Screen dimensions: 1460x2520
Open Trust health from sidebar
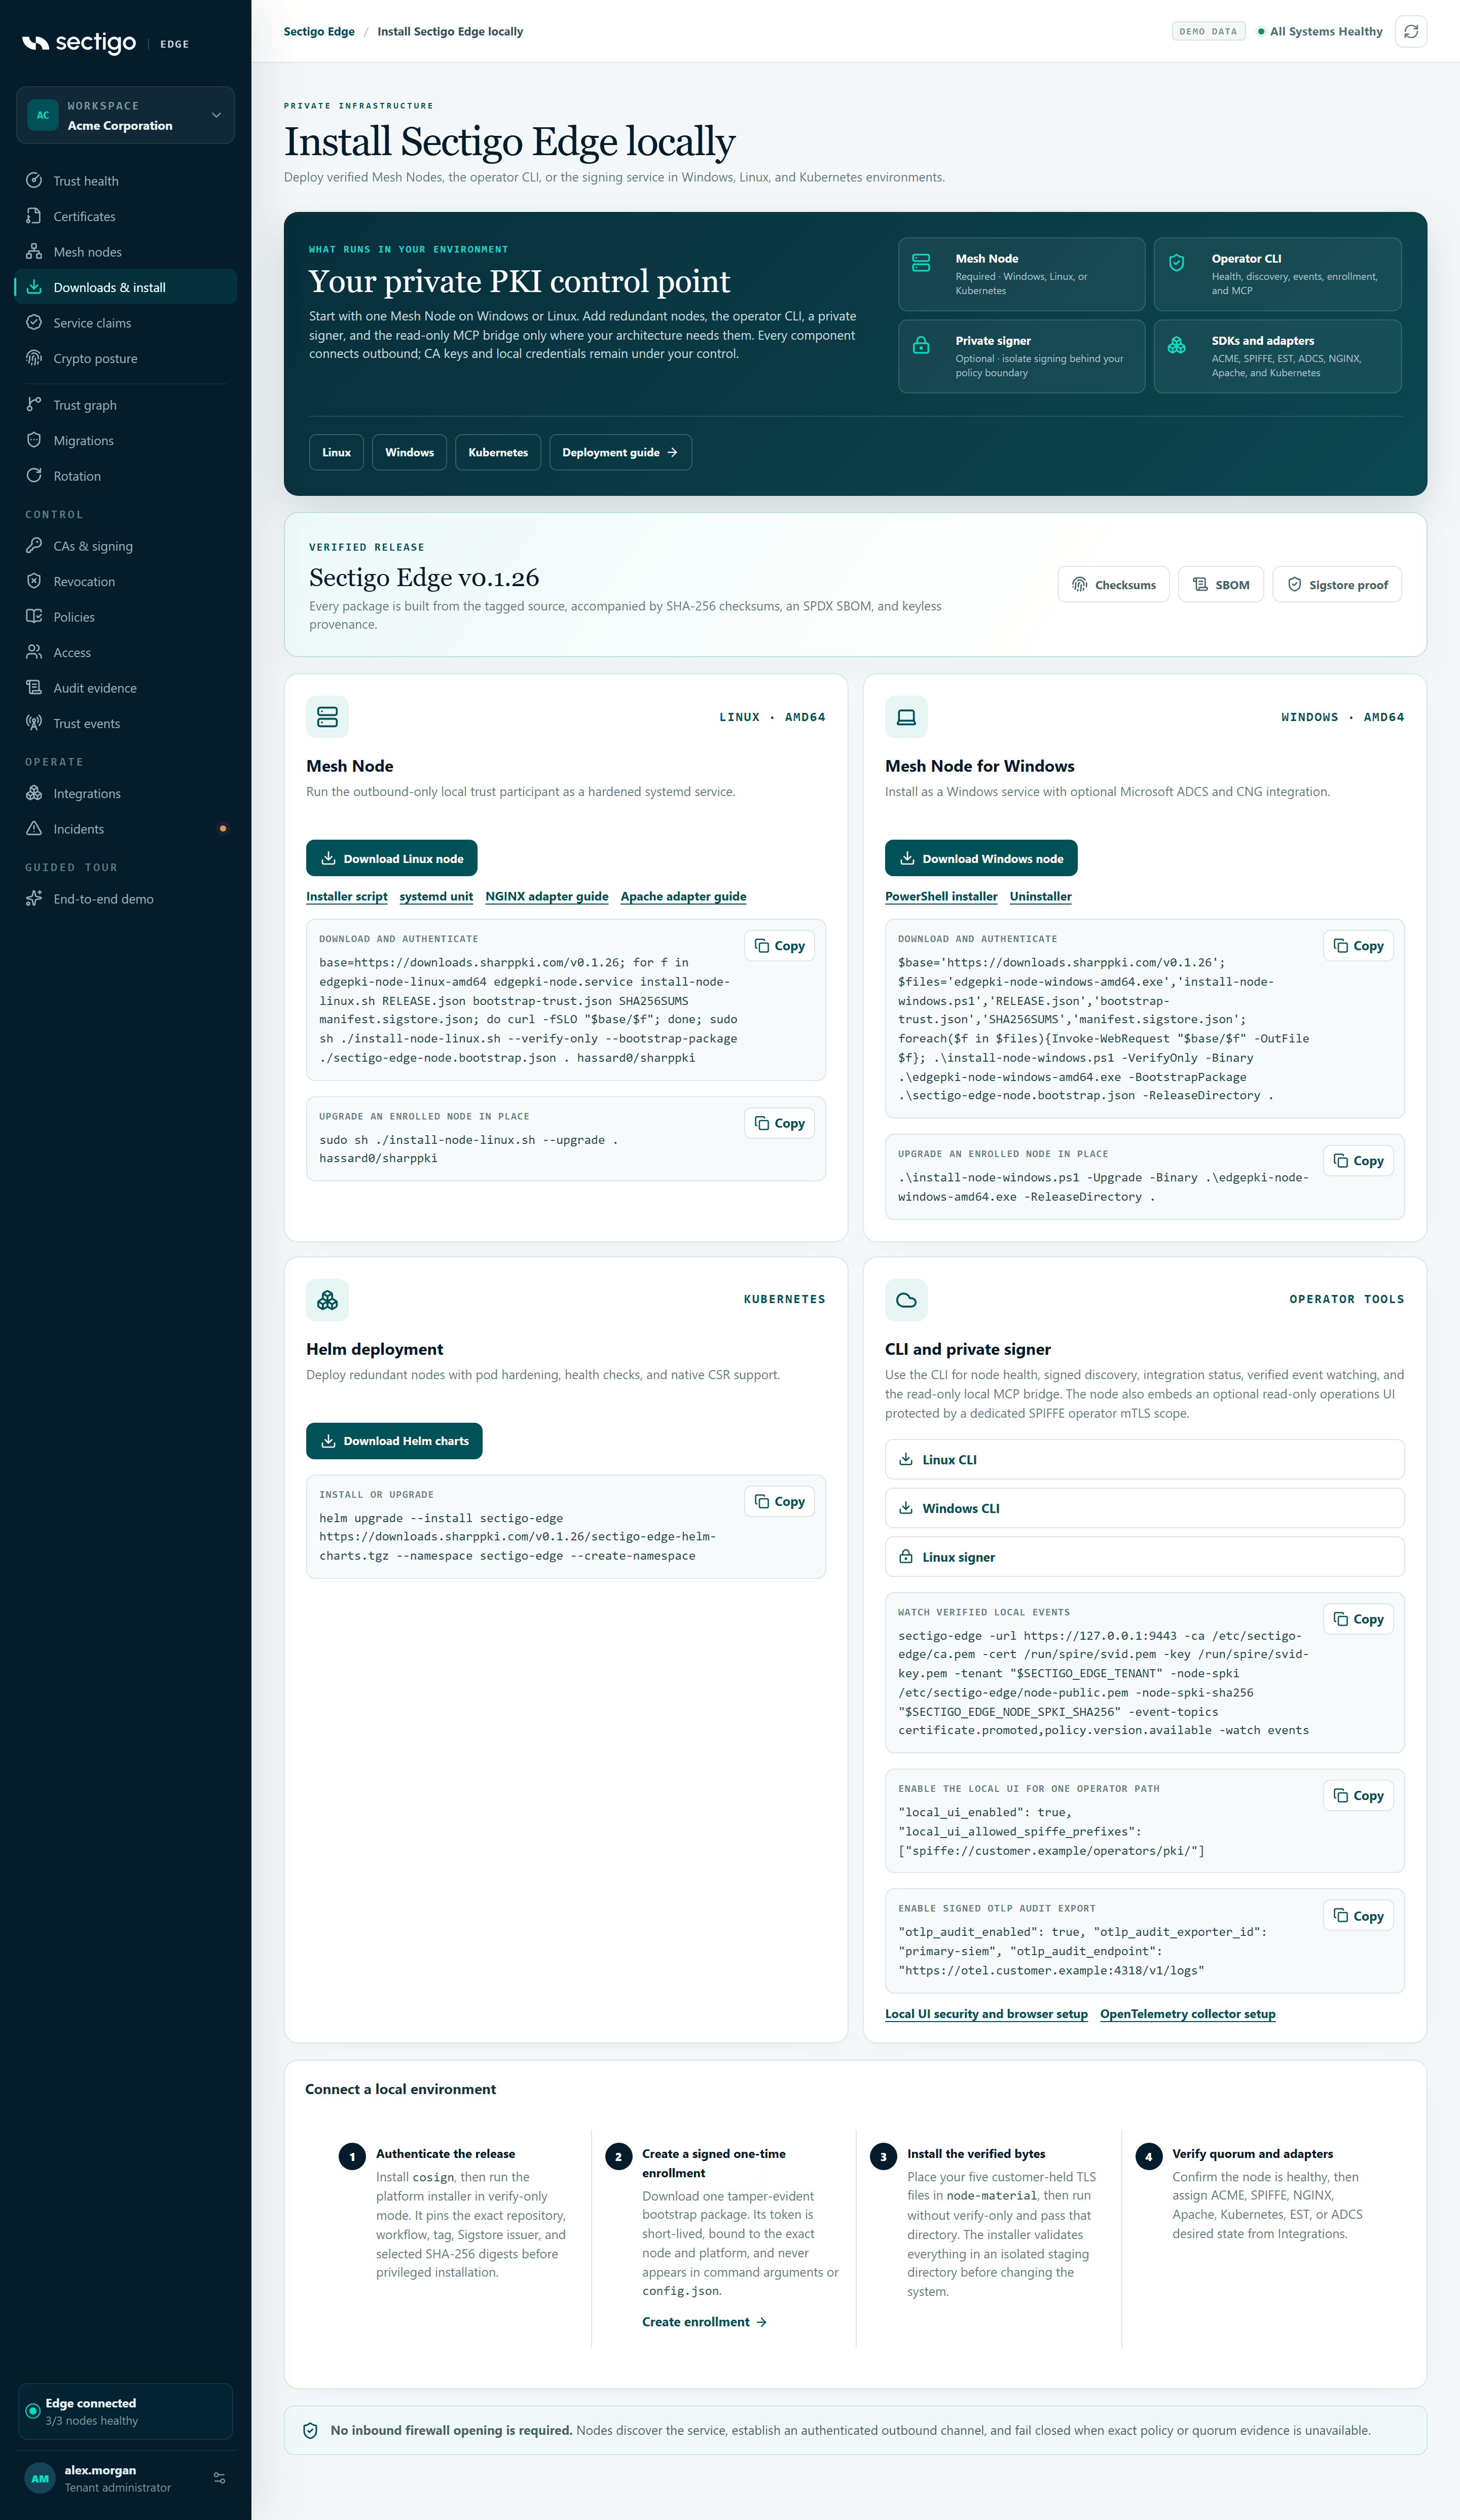pos(126,181)
